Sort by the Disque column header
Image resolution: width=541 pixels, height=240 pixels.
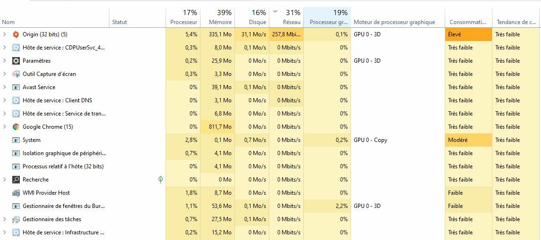(x=258, y=22)
